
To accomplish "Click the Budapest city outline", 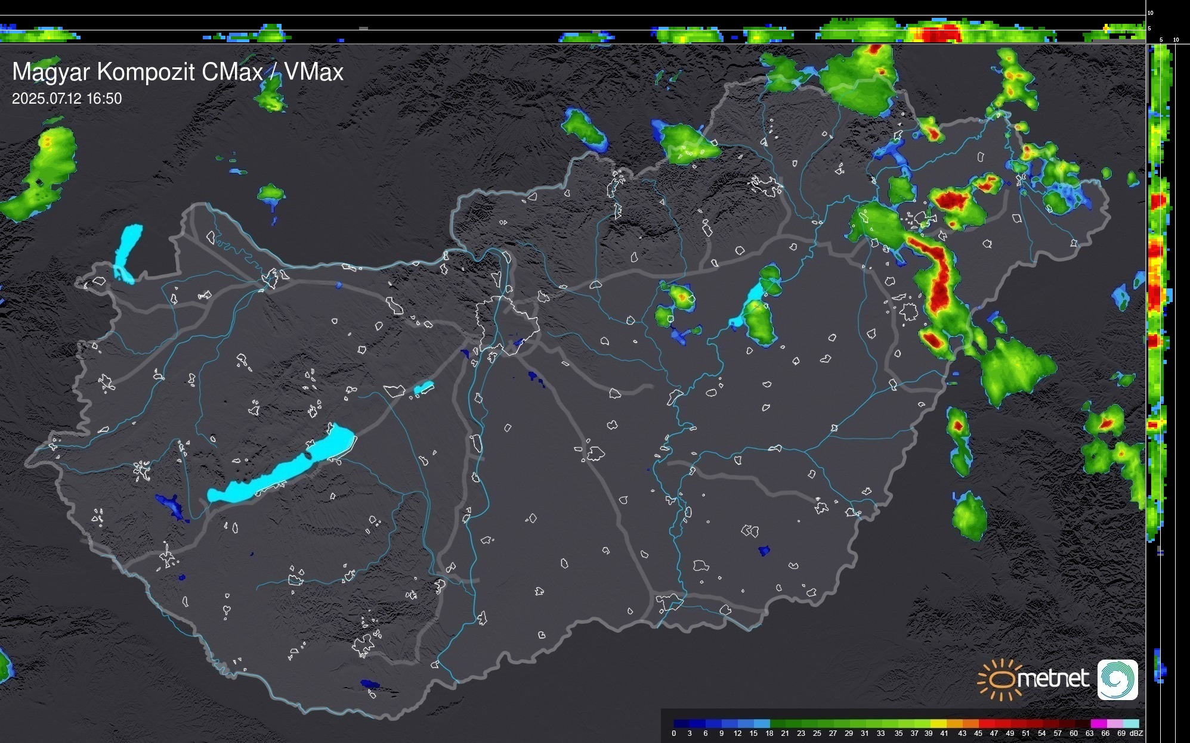I will pos(507,324).
